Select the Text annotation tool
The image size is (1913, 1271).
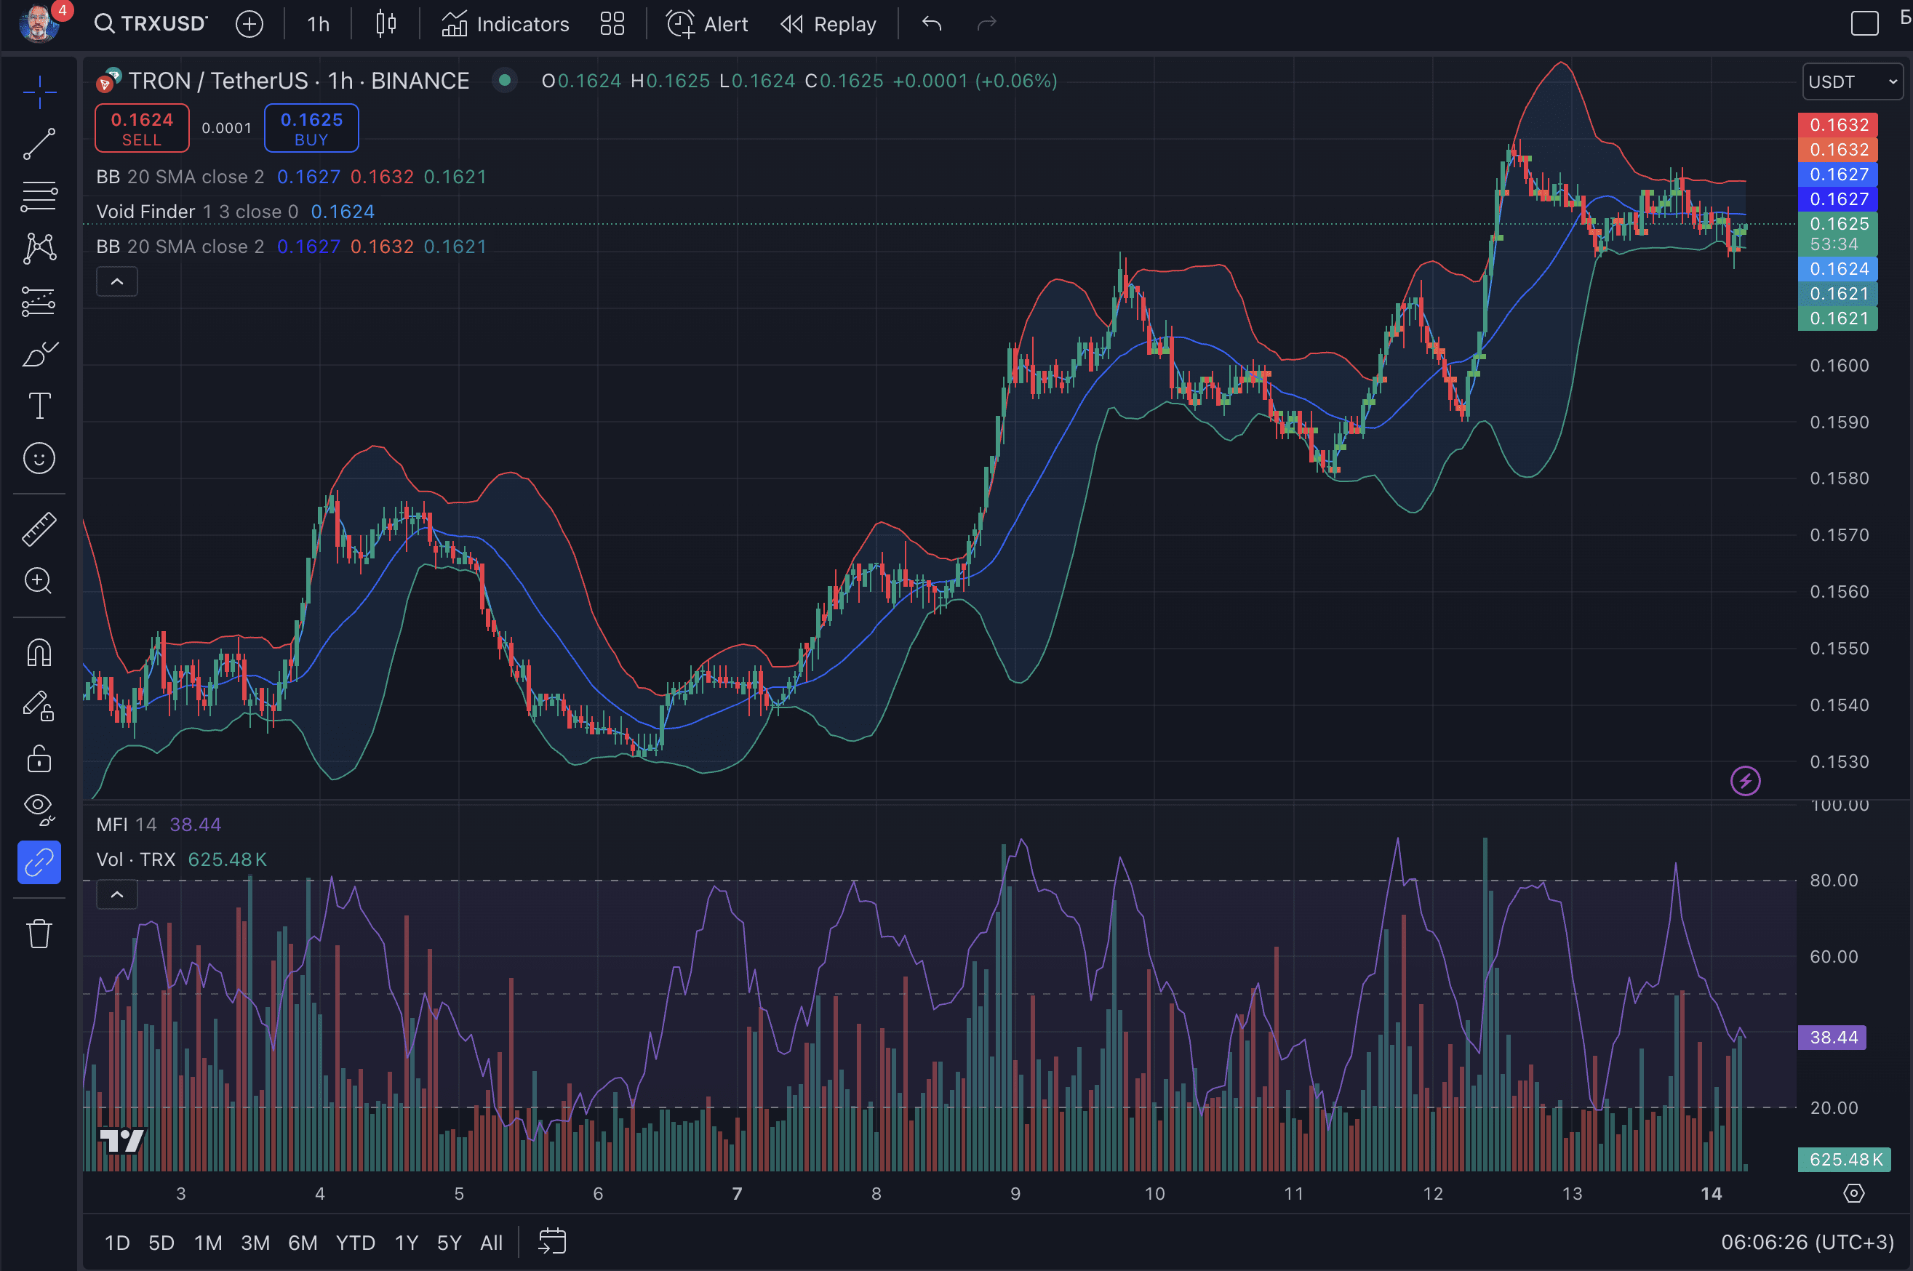tap(39, 405)
